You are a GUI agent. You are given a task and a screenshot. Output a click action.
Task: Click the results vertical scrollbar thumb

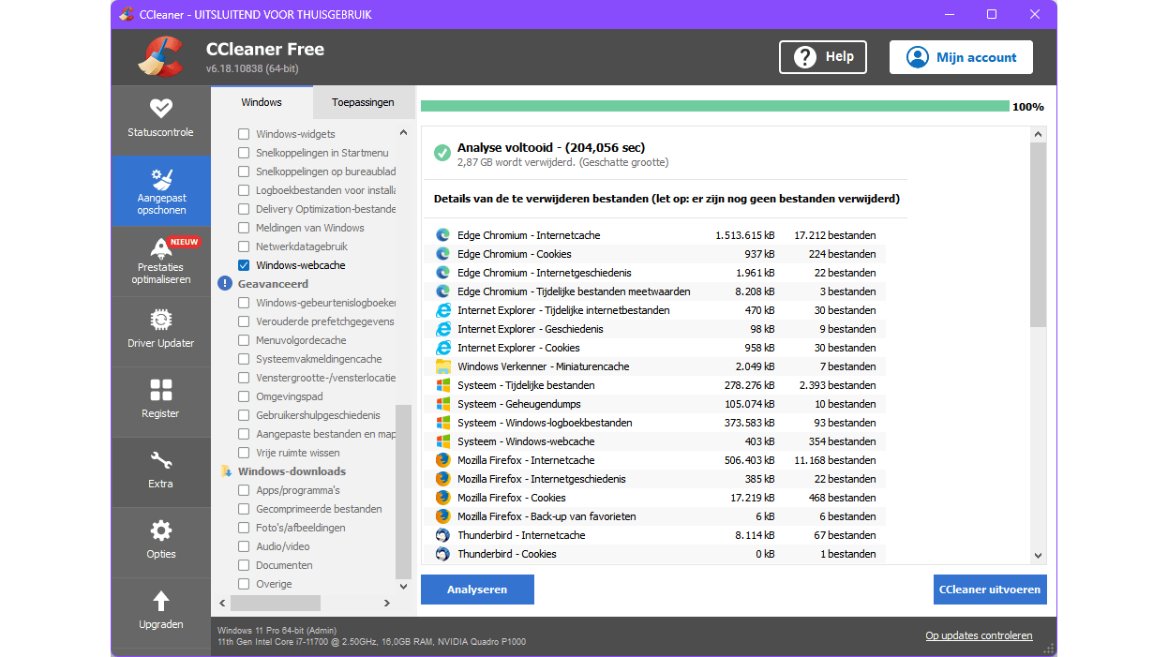click(1038, 235)
